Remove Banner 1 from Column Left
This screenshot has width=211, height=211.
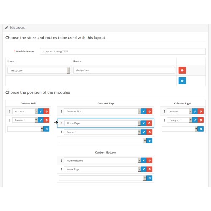(46, 120)
